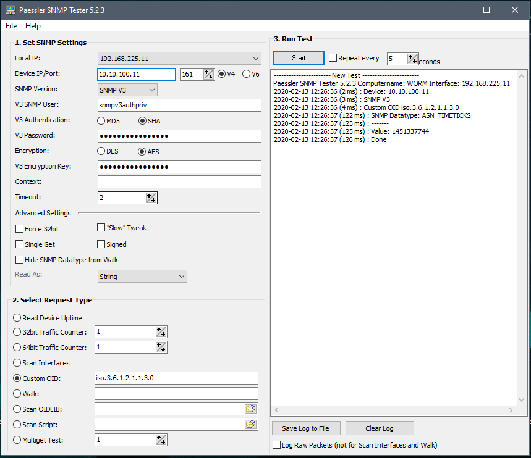Adjust Repeat every seconds spinner
The width and height of the screenshot is (531, 458).
(412, 59)
